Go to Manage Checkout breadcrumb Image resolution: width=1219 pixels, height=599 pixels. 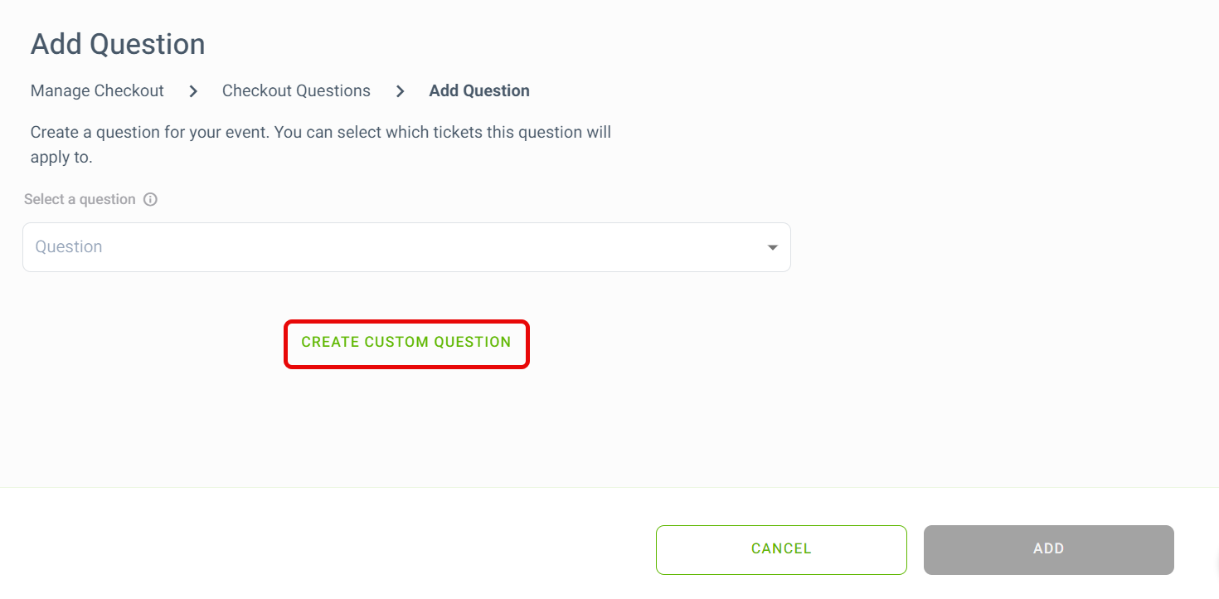pyautogui.click(x=97, y=90)
